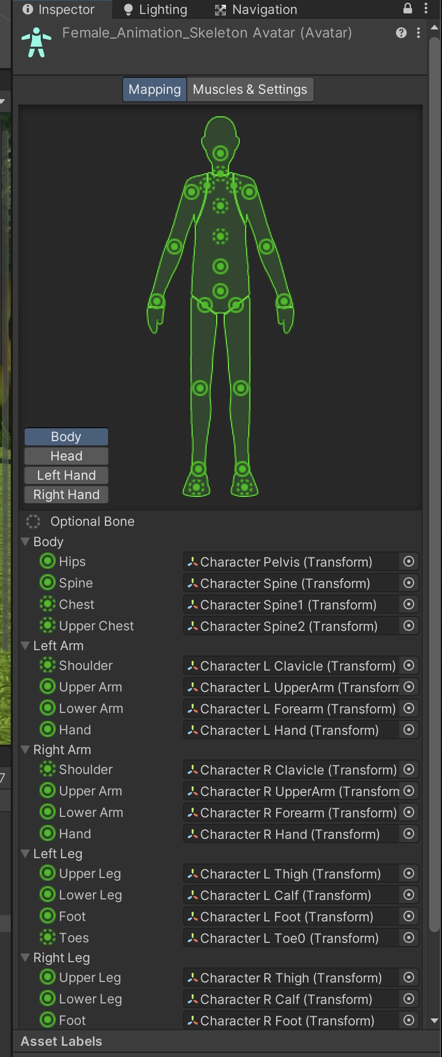
Task: Open object picker for Character L Clavicle
Action: pyautogui.click(x=409, y=666)
